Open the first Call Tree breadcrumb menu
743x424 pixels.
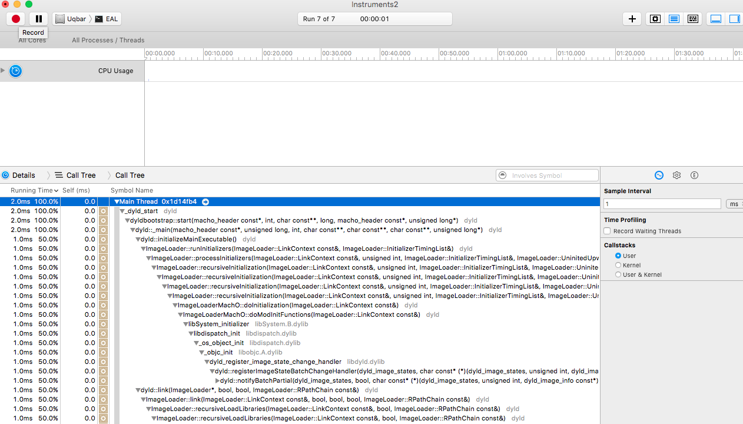(x=75, y=175)
